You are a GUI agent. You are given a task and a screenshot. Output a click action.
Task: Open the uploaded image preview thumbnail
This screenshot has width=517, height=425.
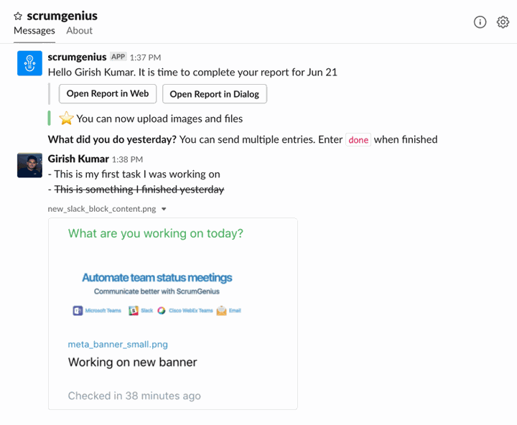(173, 314)
